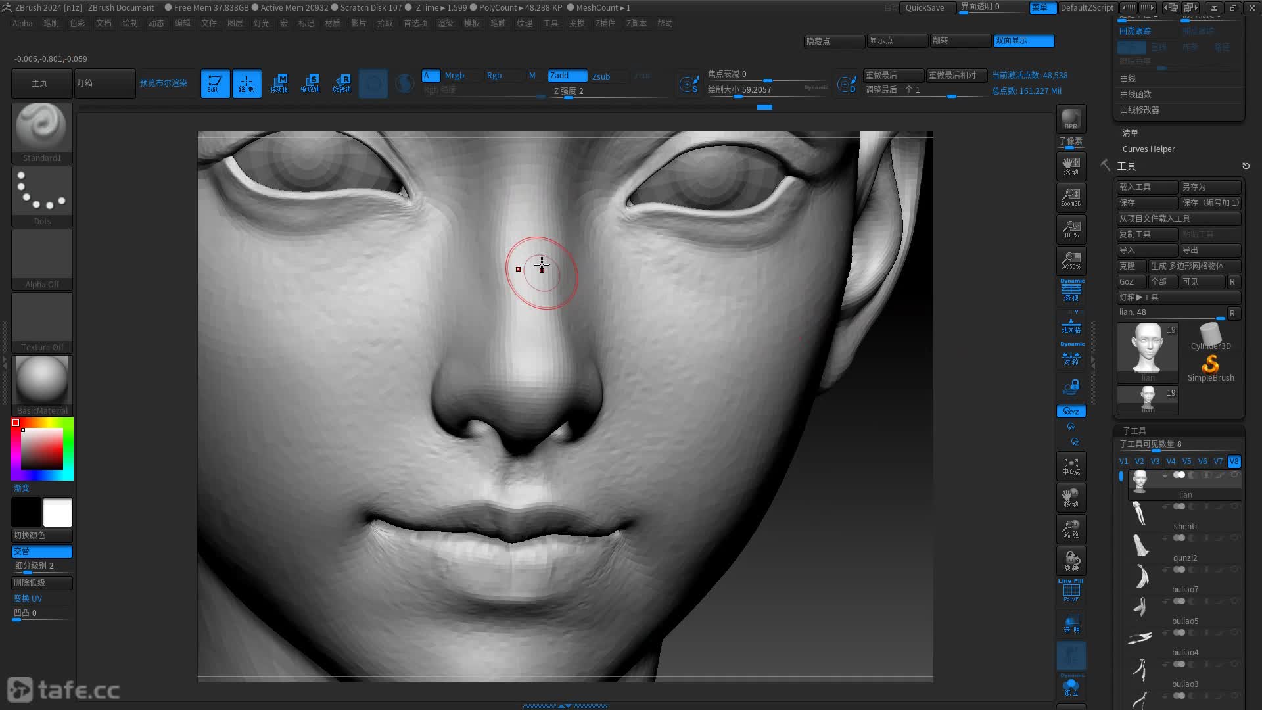1262x710 pixels.
Task: Toggle Zadd mode
Action: (x=568, y=76)
